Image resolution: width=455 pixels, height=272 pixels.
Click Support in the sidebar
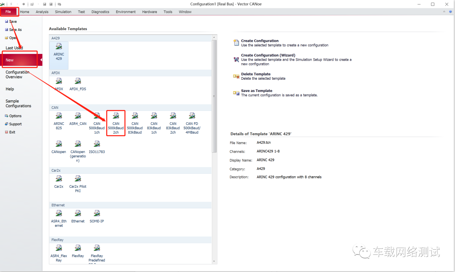tap(13, 124)
